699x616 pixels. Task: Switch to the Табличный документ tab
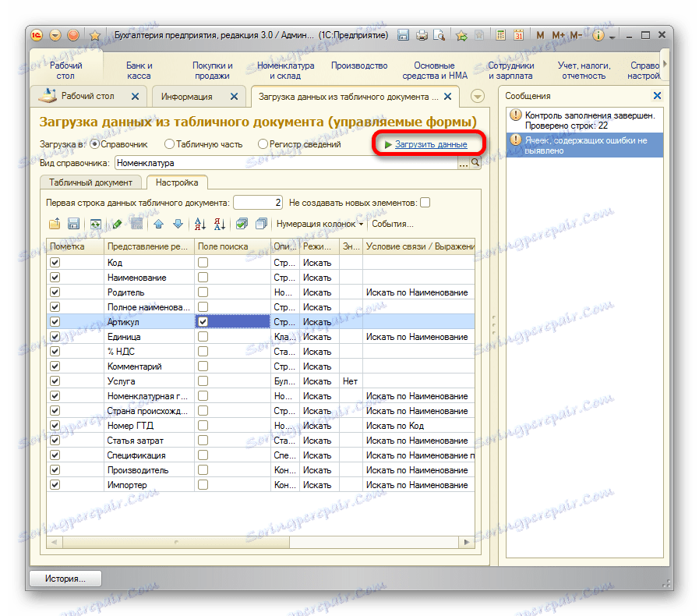pyautogui.click(x=91, y=182)
